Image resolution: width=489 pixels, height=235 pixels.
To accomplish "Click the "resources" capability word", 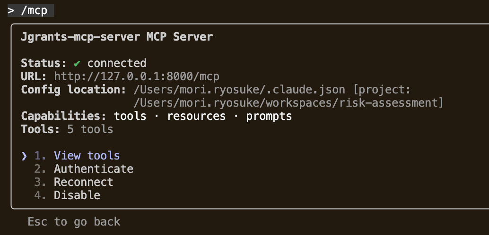I will 196,116.
